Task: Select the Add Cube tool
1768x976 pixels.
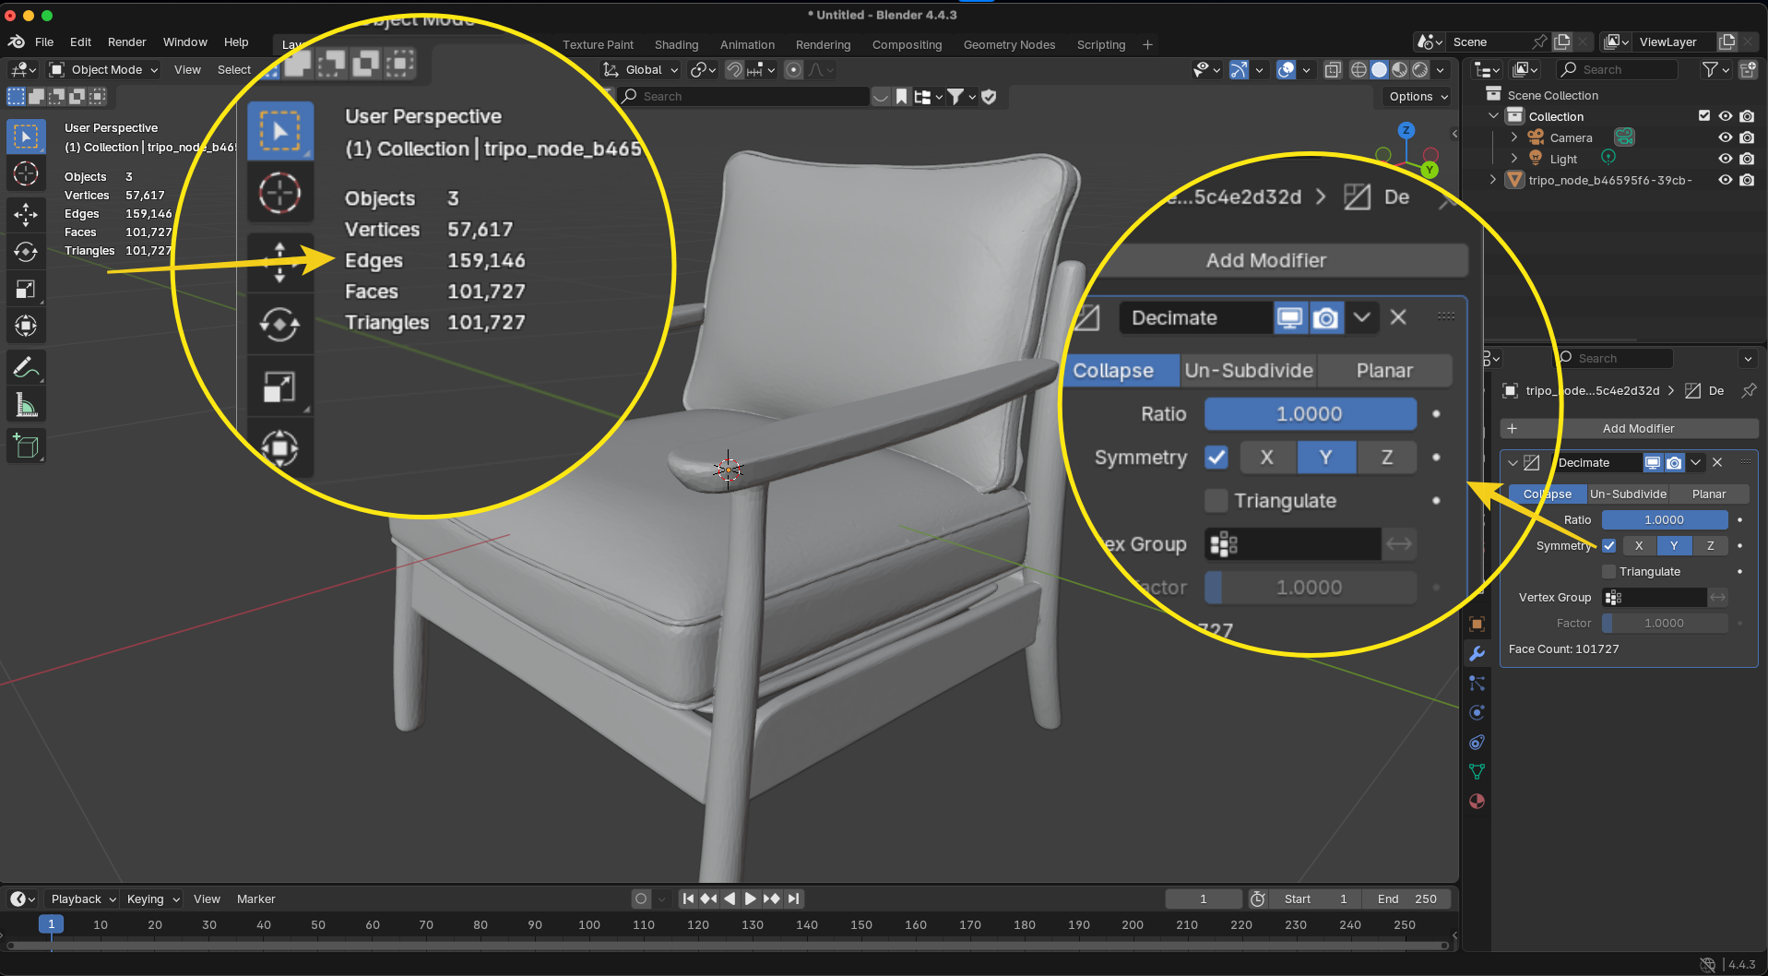Action: [26, 447]
